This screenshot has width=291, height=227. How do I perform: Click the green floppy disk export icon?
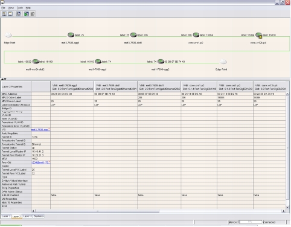click(27, 14)
